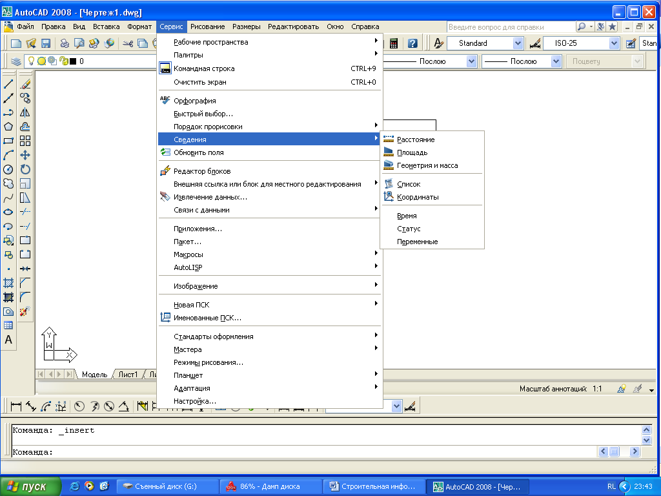Select the Move tool

click(x=25, y=155)
